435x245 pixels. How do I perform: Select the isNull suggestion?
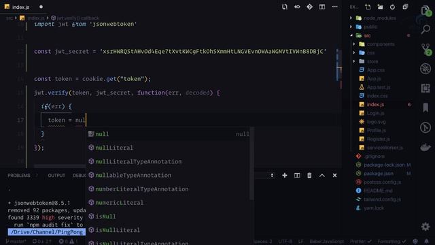[168, 216]
